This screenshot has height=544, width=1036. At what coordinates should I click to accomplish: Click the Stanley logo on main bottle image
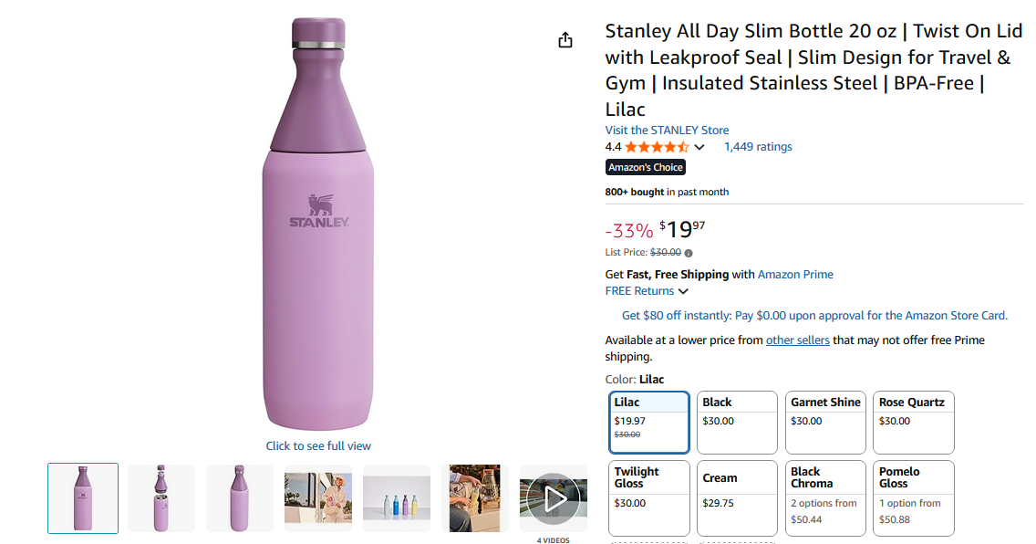click(319, 212)
